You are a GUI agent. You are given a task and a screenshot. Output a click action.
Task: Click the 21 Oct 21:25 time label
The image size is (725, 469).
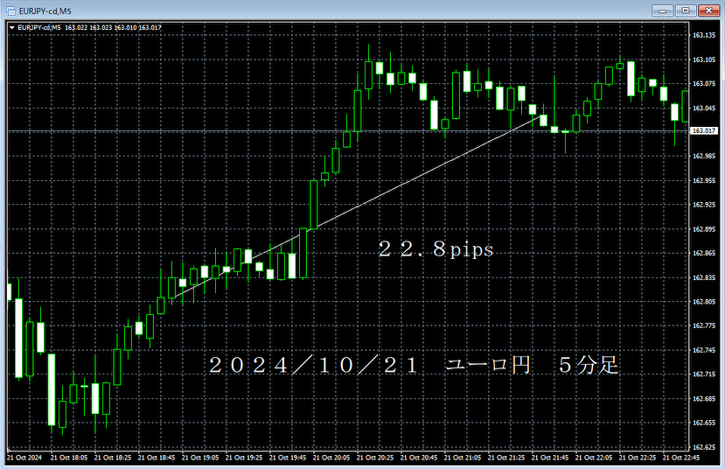pos(506,458)
